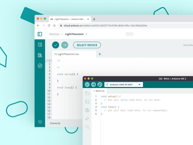Click the Verify checkmark in Arduino IDE 2

coord(87,85)
